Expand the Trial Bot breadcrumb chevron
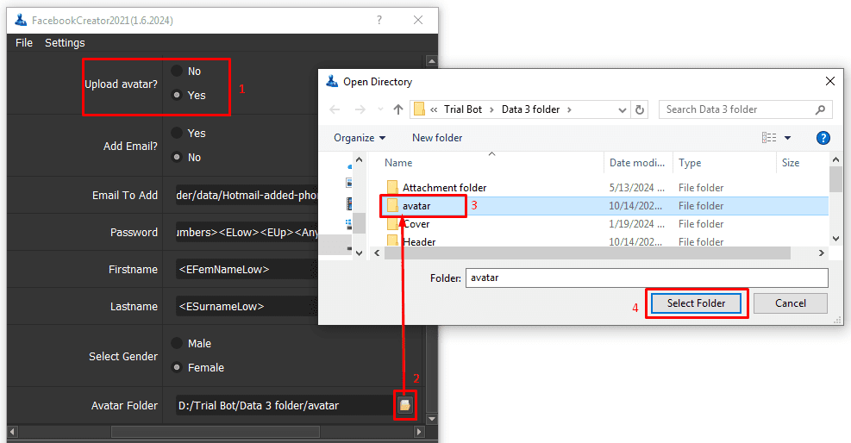 [x=491, y=109]
